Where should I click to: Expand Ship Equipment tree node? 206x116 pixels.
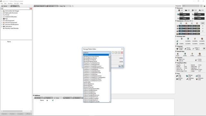pyautogui.click(x=2, y=21)
